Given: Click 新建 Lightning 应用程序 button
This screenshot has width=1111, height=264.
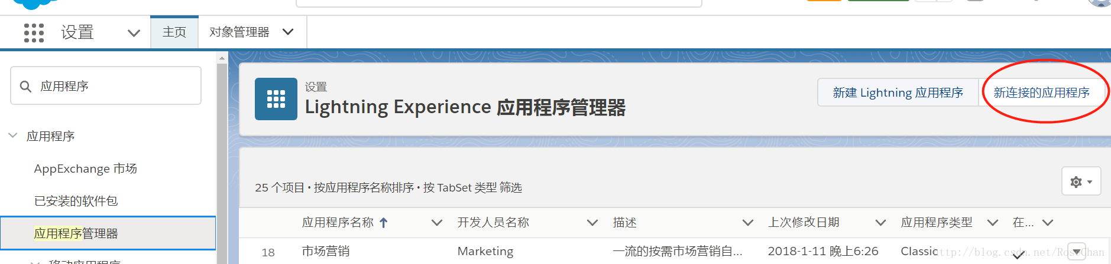Looking at the screenshot, I should click(898, 93).
